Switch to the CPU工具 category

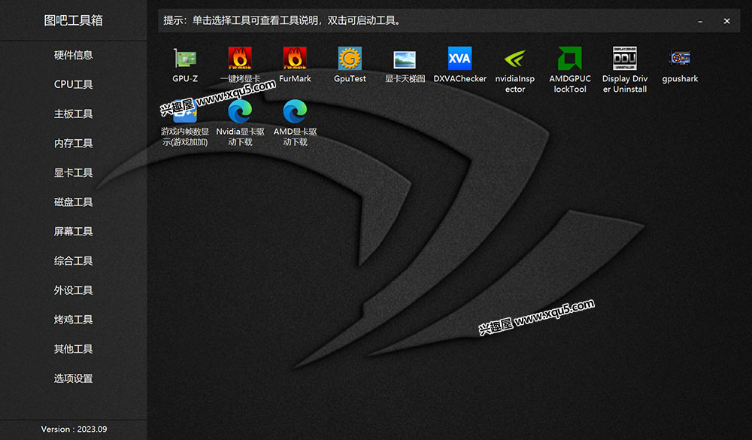pos(74,84)
